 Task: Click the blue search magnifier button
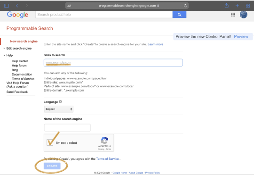(x=179, y=15)
